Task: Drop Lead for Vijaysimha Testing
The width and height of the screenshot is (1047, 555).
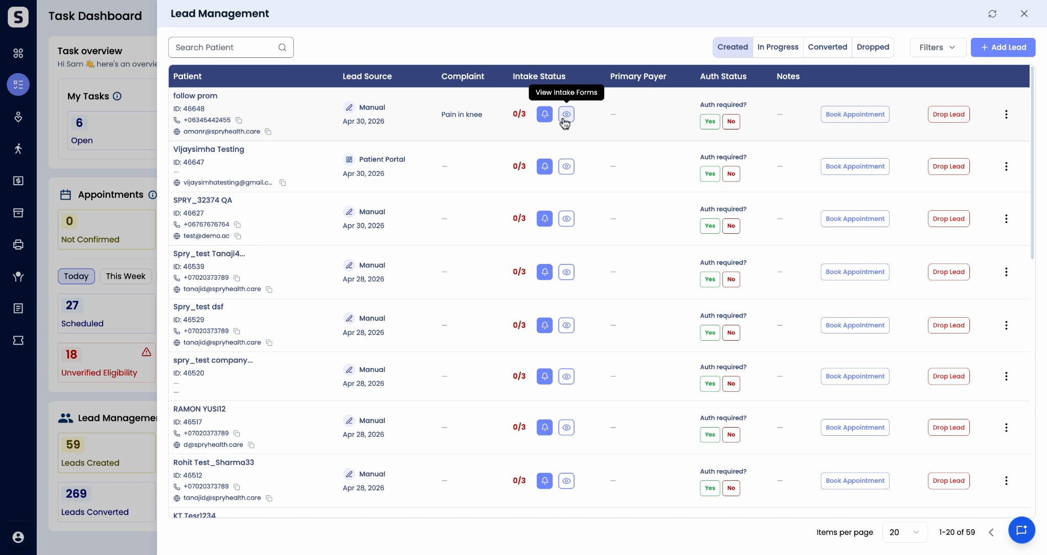Action: (x=948, y=167)
